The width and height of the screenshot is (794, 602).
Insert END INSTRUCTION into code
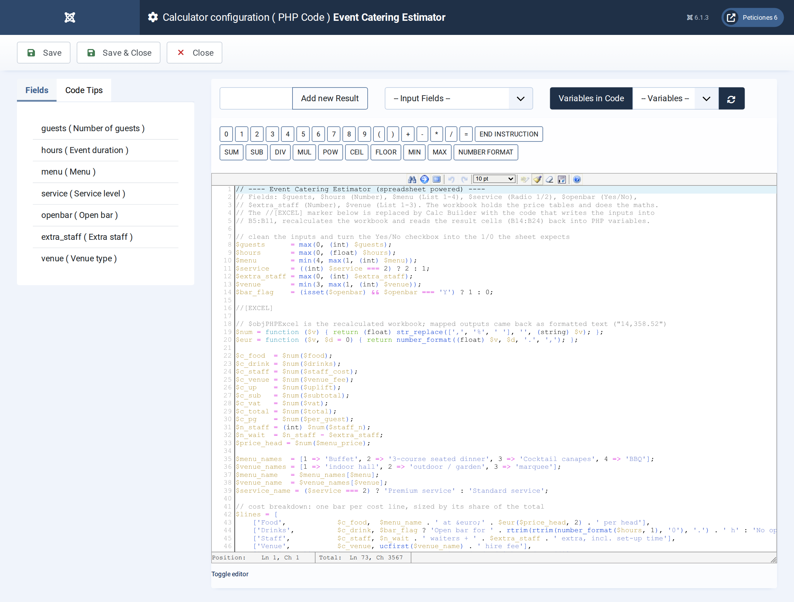click(x=509, y=134)
